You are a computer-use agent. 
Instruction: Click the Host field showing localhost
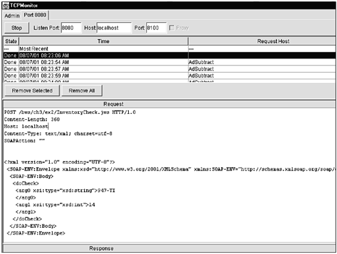pos(114,28)
